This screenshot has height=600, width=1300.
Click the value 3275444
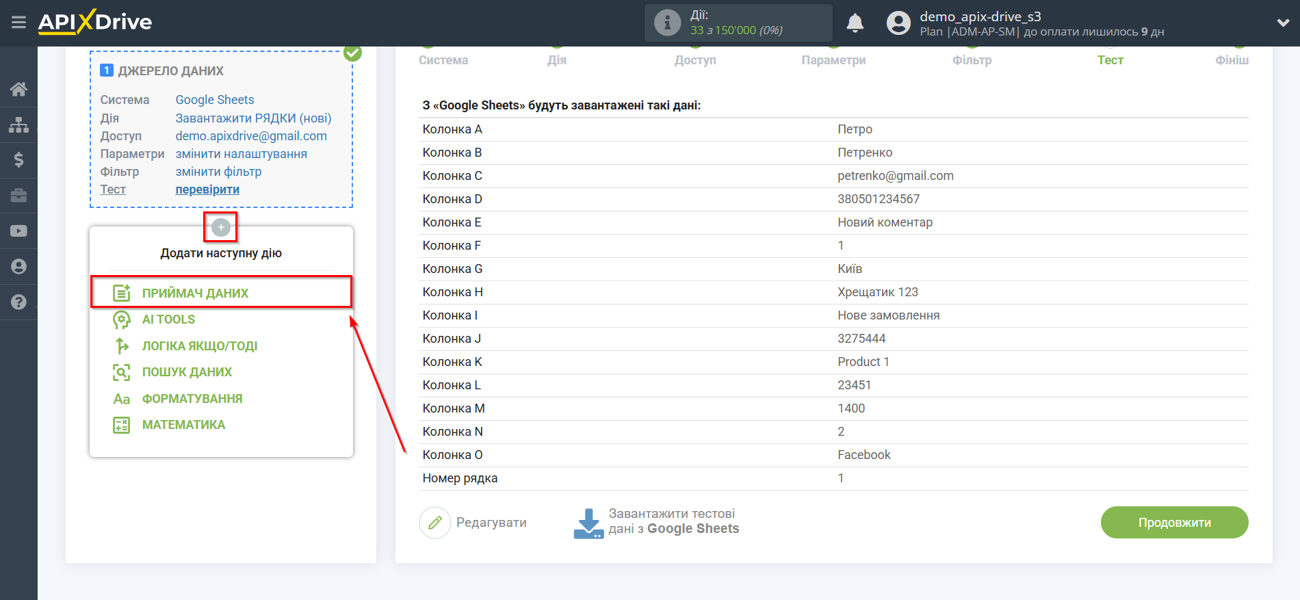pyautogui.click(x=861, y=339)
